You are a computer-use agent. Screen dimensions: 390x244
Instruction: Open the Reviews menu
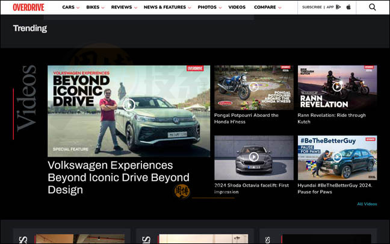pos(122,7)
